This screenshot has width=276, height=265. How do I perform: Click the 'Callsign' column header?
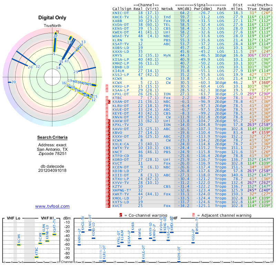[x=122, y=9]
